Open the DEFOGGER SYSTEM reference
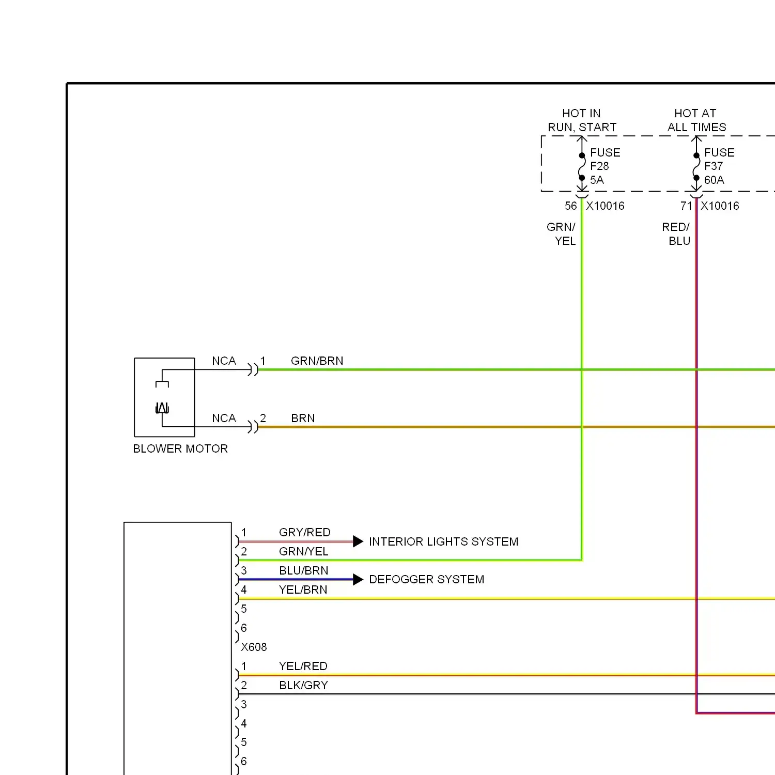 click(426, 580)
